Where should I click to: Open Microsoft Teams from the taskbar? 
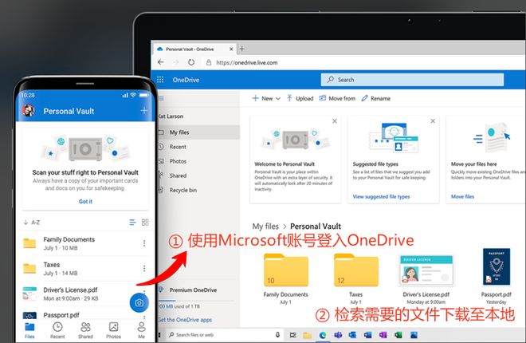338,335
